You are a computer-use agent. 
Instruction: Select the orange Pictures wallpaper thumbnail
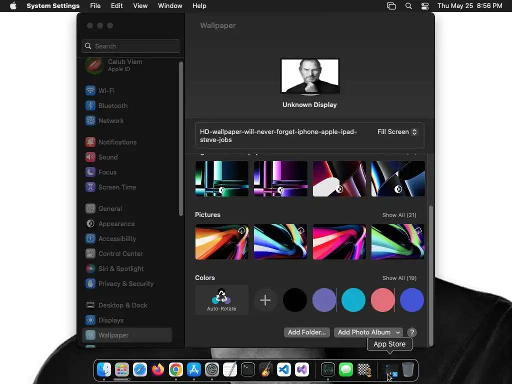pyautogui.click(x=221, y=242)
